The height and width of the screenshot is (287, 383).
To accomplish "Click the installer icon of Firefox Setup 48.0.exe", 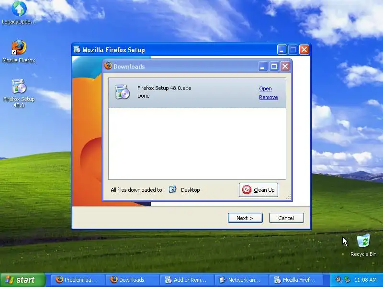I will 123,92.
